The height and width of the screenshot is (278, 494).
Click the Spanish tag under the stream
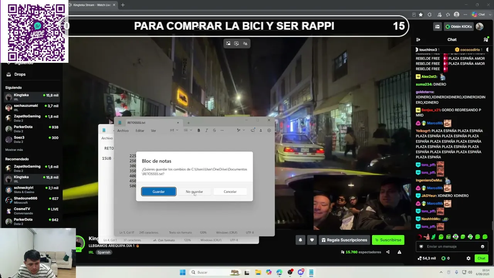104,252
